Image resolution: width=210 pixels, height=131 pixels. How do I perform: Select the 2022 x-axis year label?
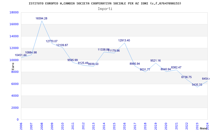(x=187, y=126)
